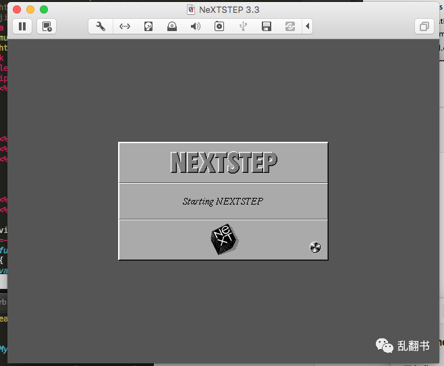Click the CD/DVD drive icon
The image size is (444, 366).
click(172, 26)
